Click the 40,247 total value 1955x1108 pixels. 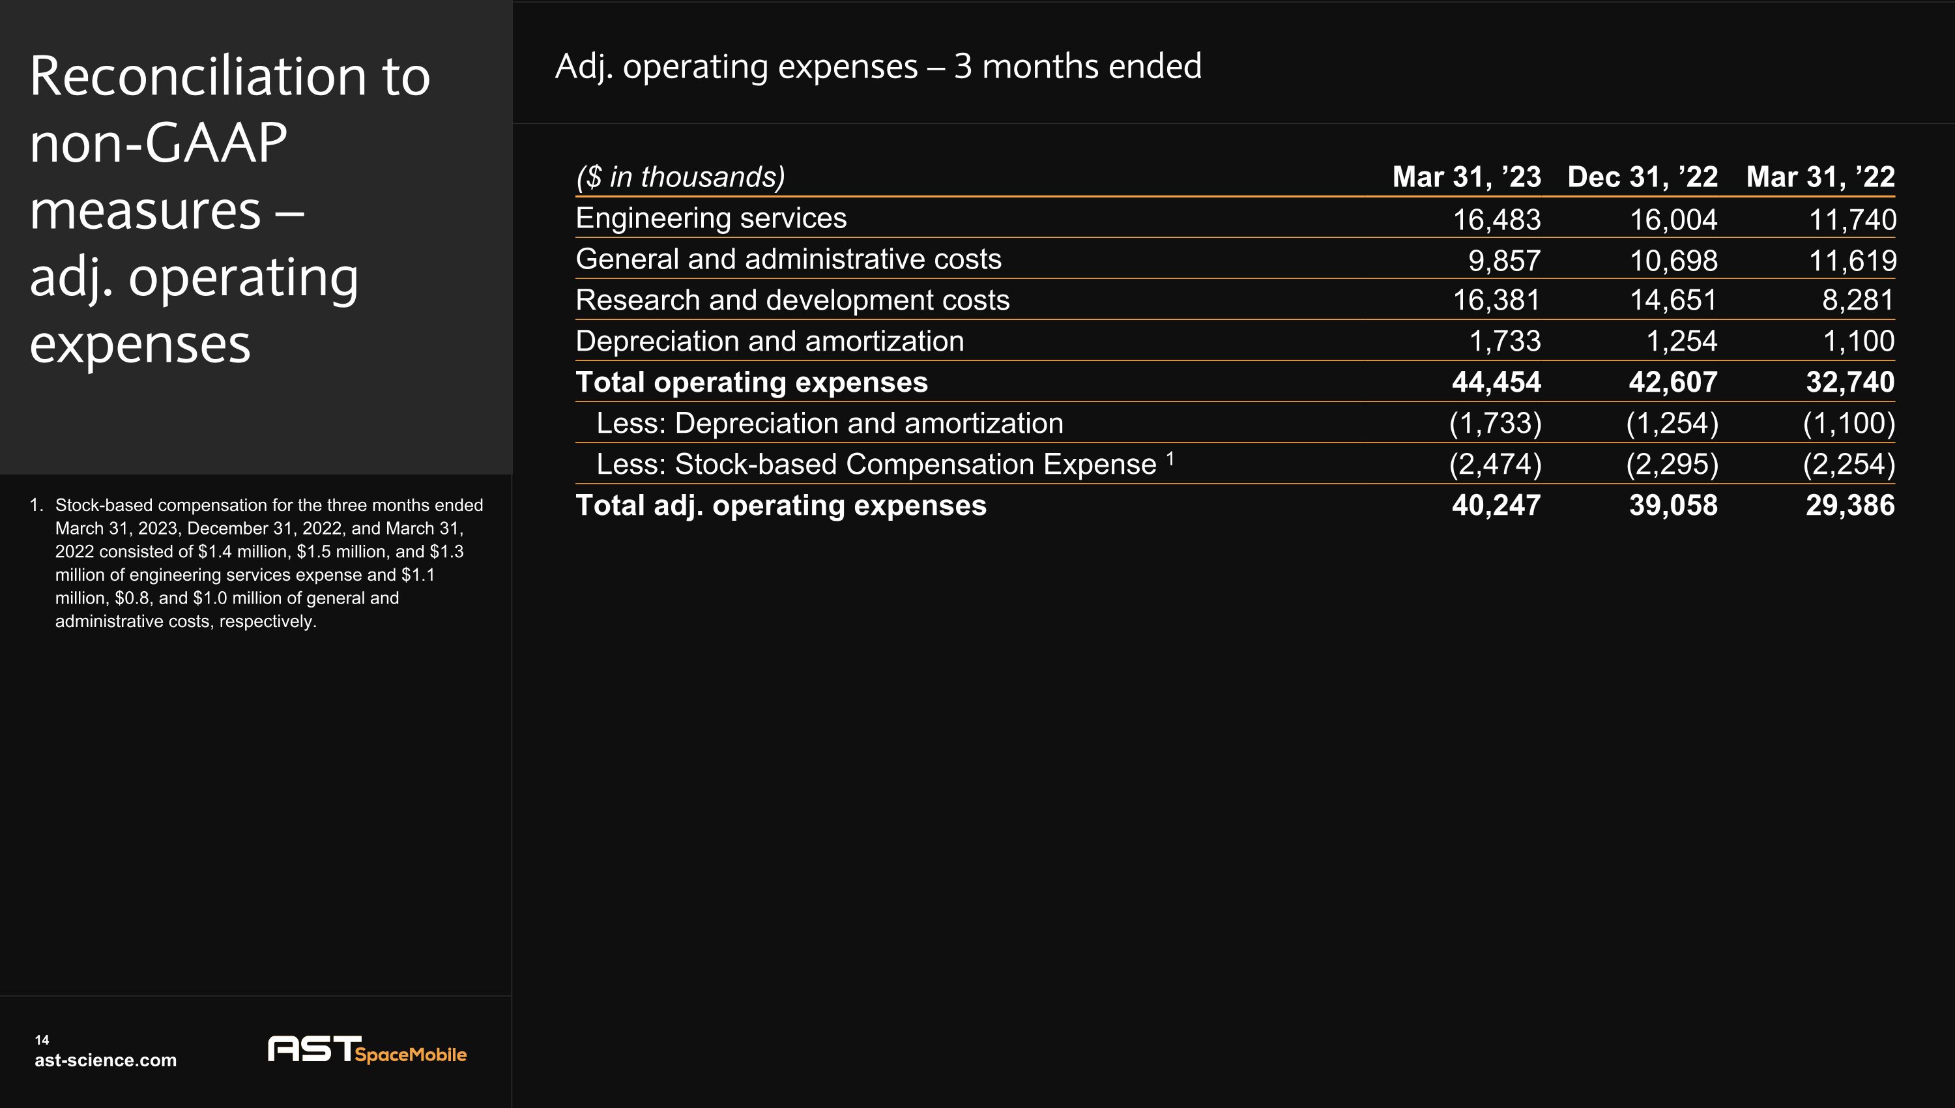1496,505
